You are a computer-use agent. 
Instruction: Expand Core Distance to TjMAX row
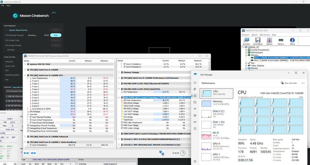click(28, 109)
